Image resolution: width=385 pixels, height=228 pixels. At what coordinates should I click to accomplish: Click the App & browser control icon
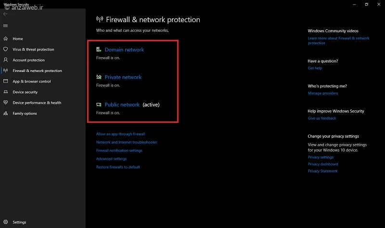click(5, 82)
